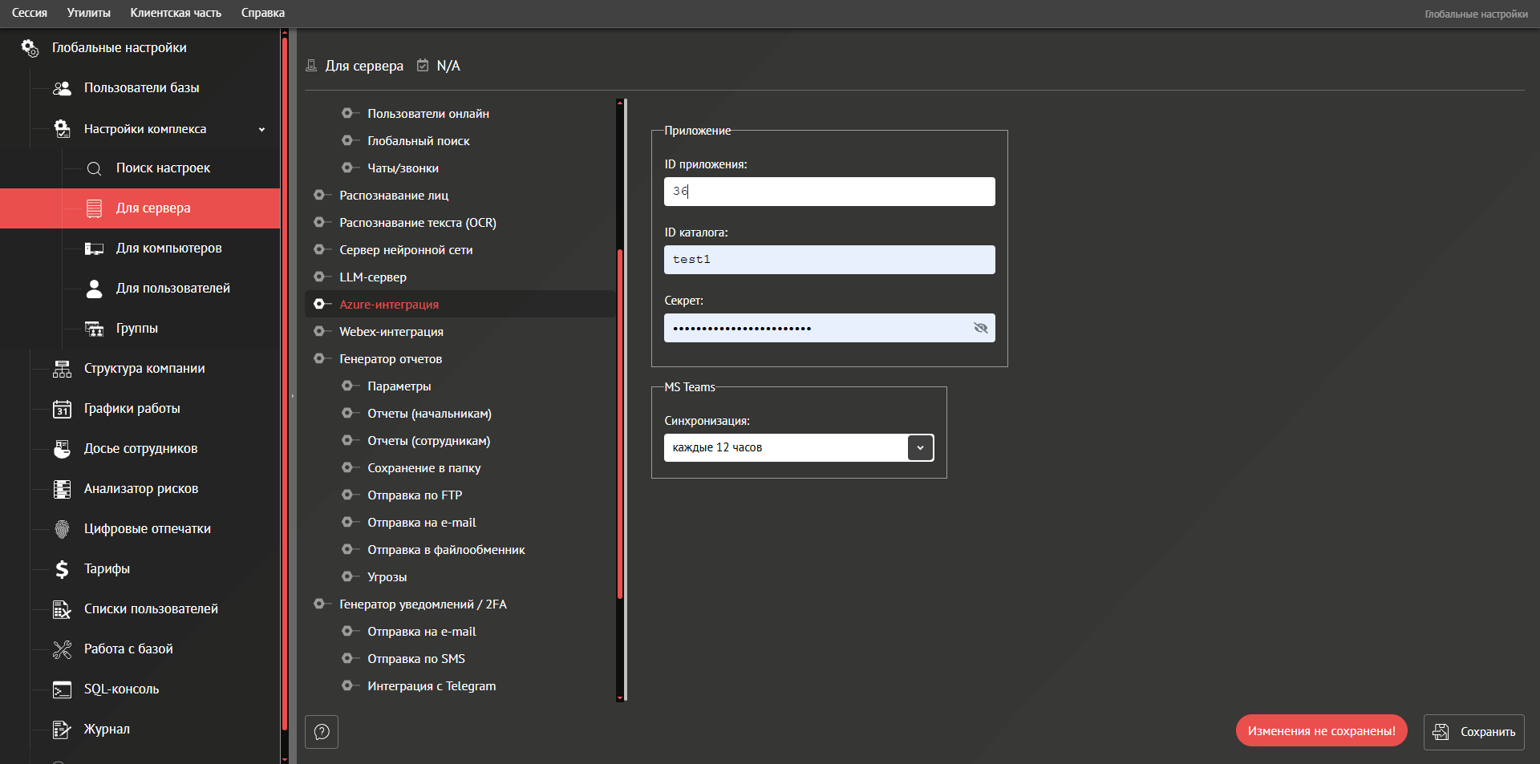Open the Work schedules calendar icon
Image resolution: width=1540 pixels, height=764 pixels.
pos(62,409)
